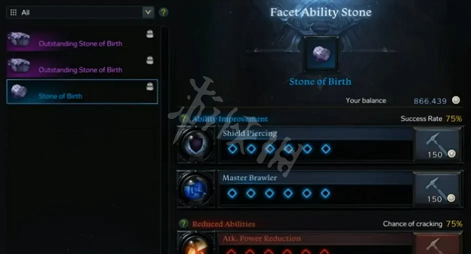
Task: Click the Master Brawler engraving icon
Action: pos(196,189)
